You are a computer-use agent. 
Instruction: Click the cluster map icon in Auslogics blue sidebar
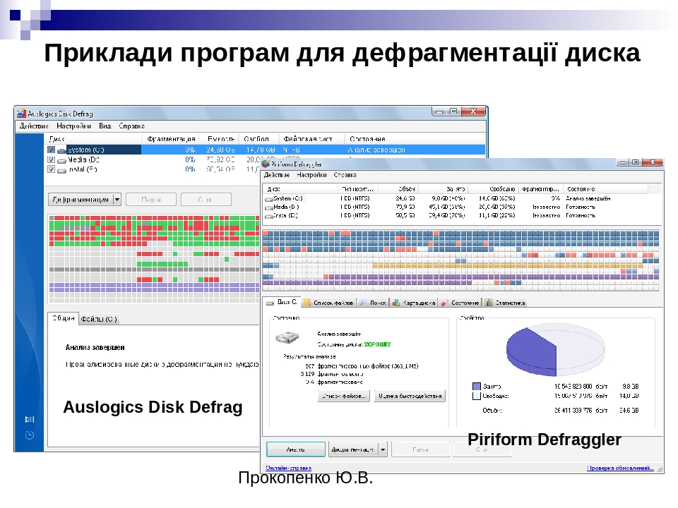pos(30,419)
